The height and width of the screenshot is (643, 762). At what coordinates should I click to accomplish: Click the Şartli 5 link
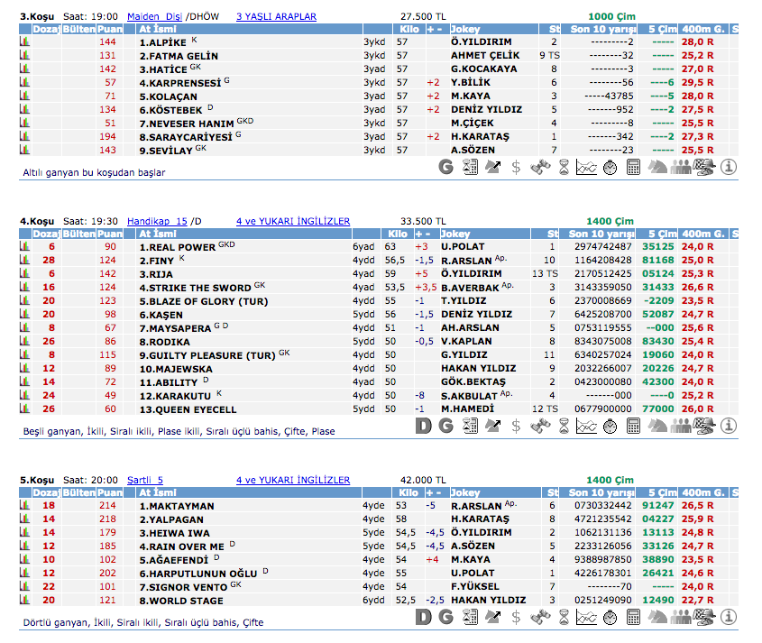click(x=145, y=481)
